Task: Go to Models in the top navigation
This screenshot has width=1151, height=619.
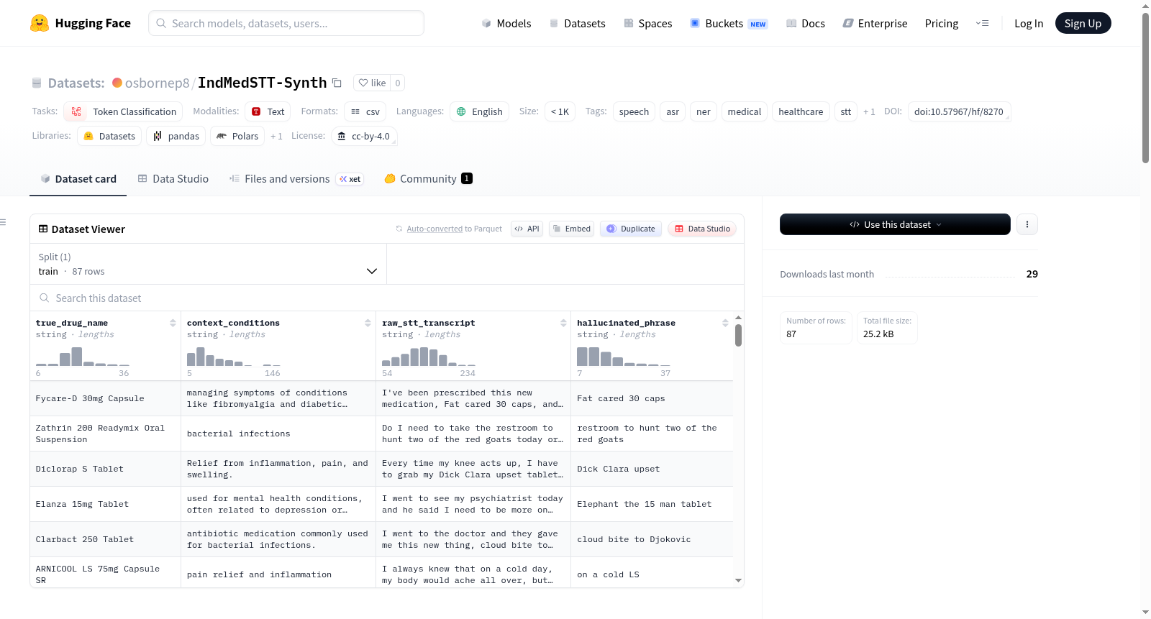Action: (506, 23)
